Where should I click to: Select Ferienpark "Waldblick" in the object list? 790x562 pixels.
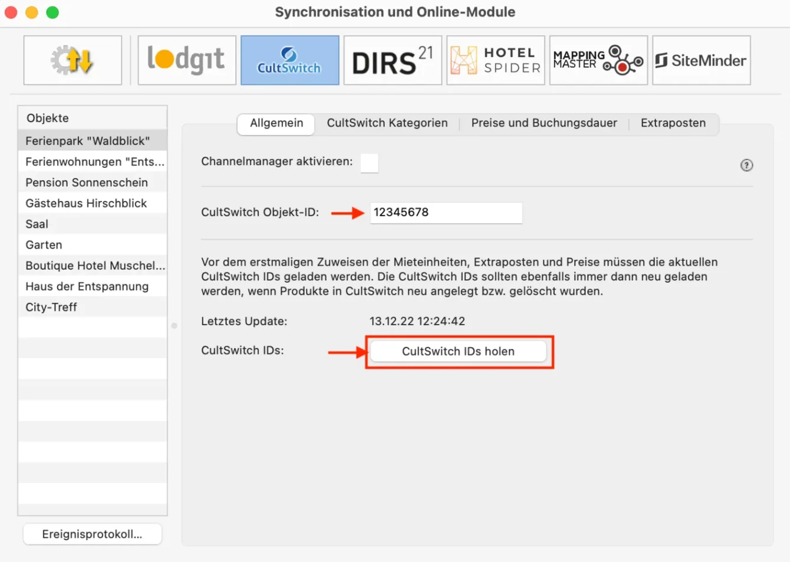(93, 141)
